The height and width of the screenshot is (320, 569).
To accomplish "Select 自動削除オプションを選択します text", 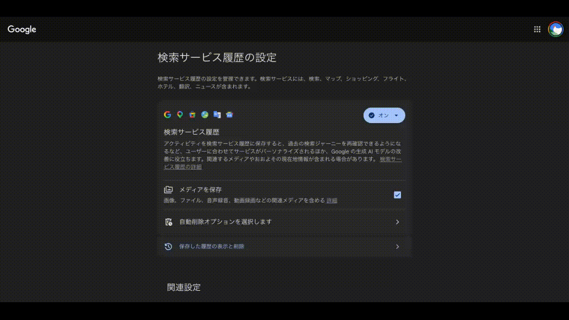I will click(x=225, y=222).
